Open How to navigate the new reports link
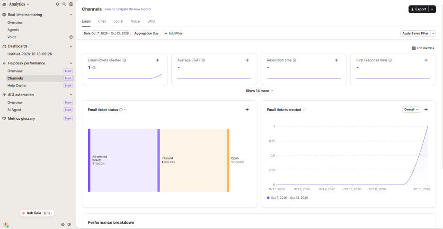This screenshot has width=443, height=229. click(x=128, y=9)
